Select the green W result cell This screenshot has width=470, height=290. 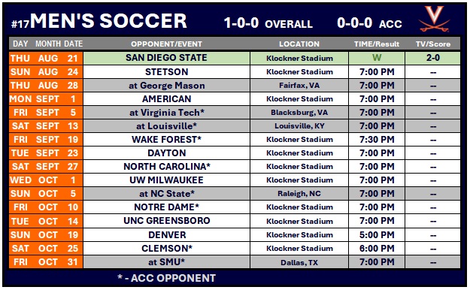pyautogui.click(x=377, y=58)
